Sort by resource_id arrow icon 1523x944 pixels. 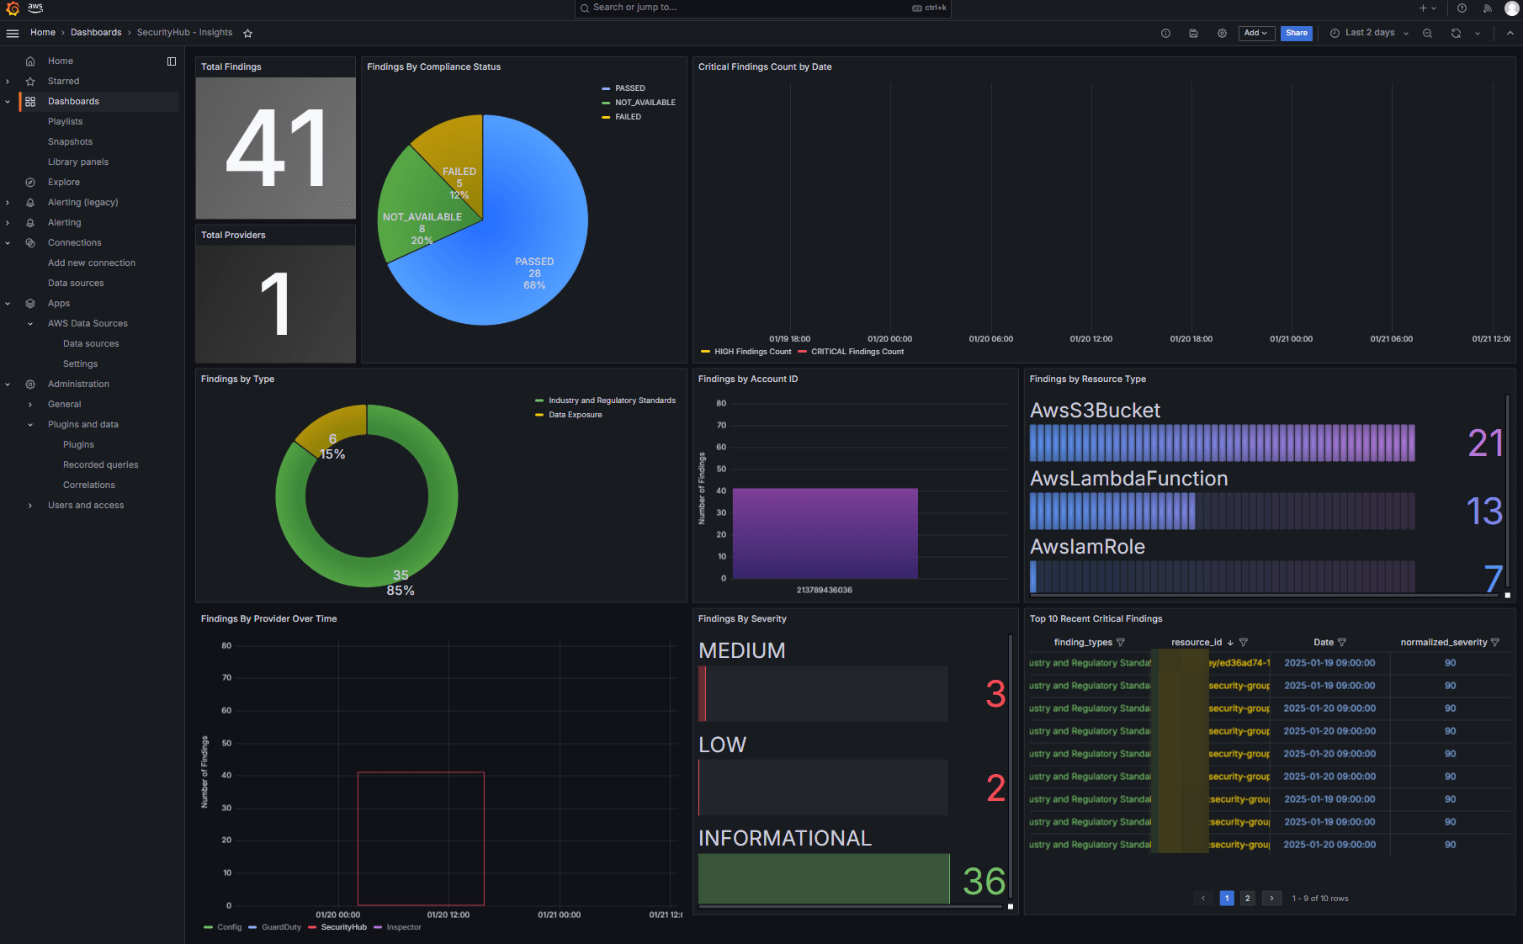tap(1230, 643)
